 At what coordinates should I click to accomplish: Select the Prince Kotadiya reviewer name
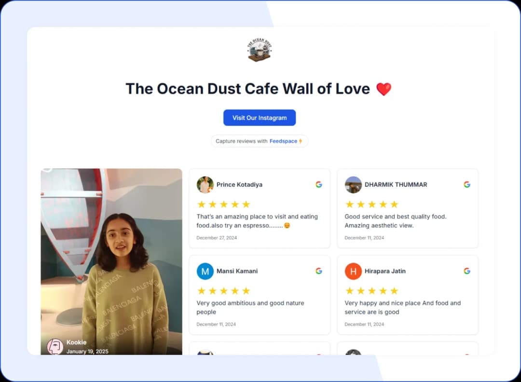click(x=239, y=185)
